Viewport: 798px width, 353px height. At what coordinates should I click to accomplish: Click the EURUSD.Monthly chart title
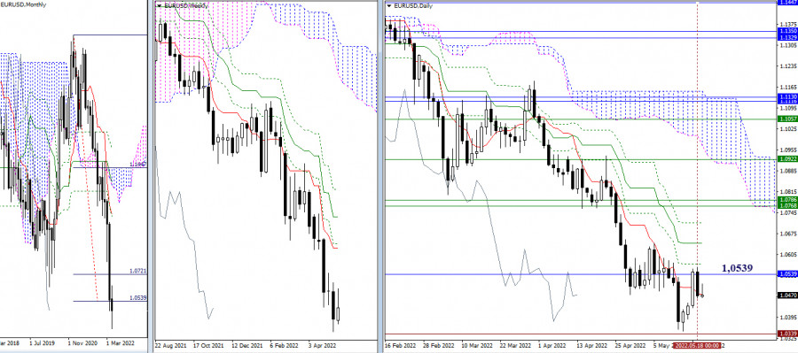point(23,4)
